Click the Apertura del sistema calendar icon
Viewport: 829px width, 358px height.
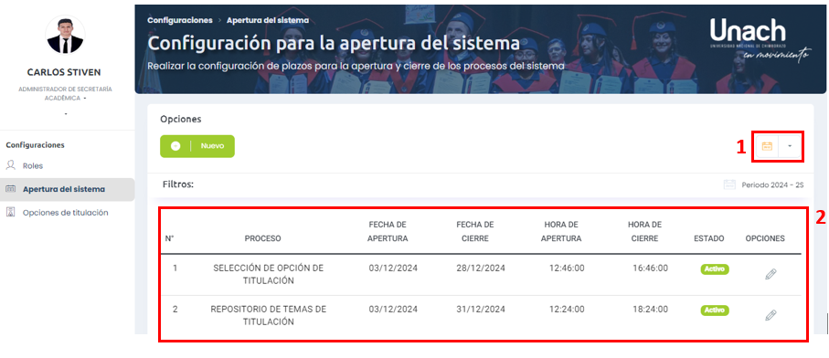pos(11,189)
